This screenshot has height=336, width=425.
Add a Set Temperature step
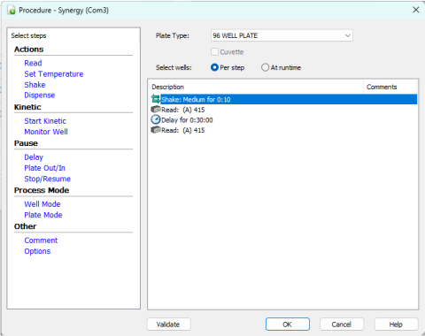pos(54,74)
